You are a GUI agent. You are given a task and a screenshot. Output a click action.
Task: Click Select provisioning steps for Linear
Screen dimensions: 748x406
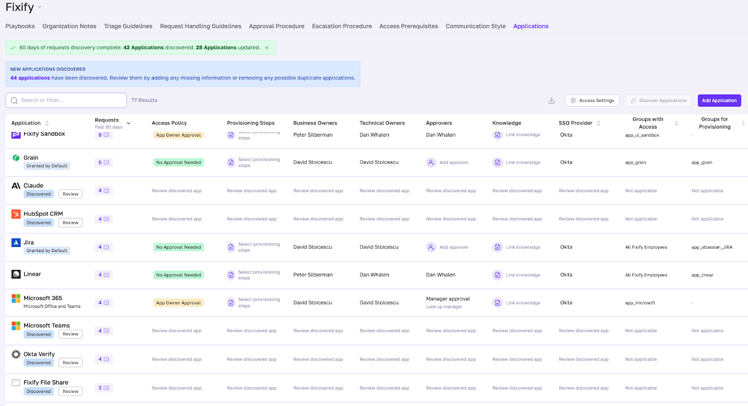click(259, 275)
